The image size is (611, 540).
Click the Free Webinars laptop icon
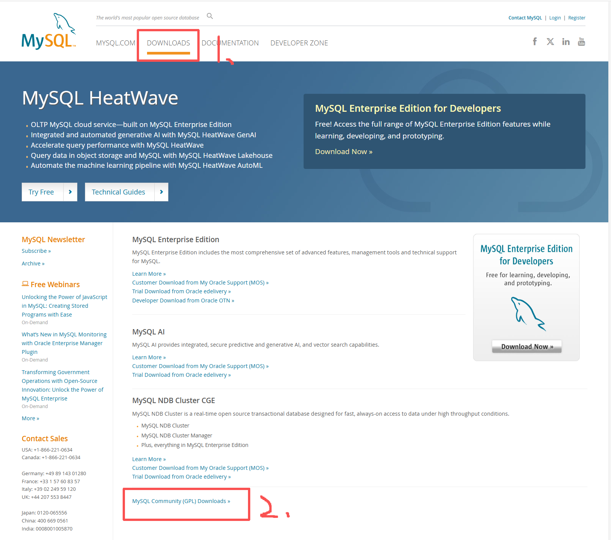coord(25,284)
